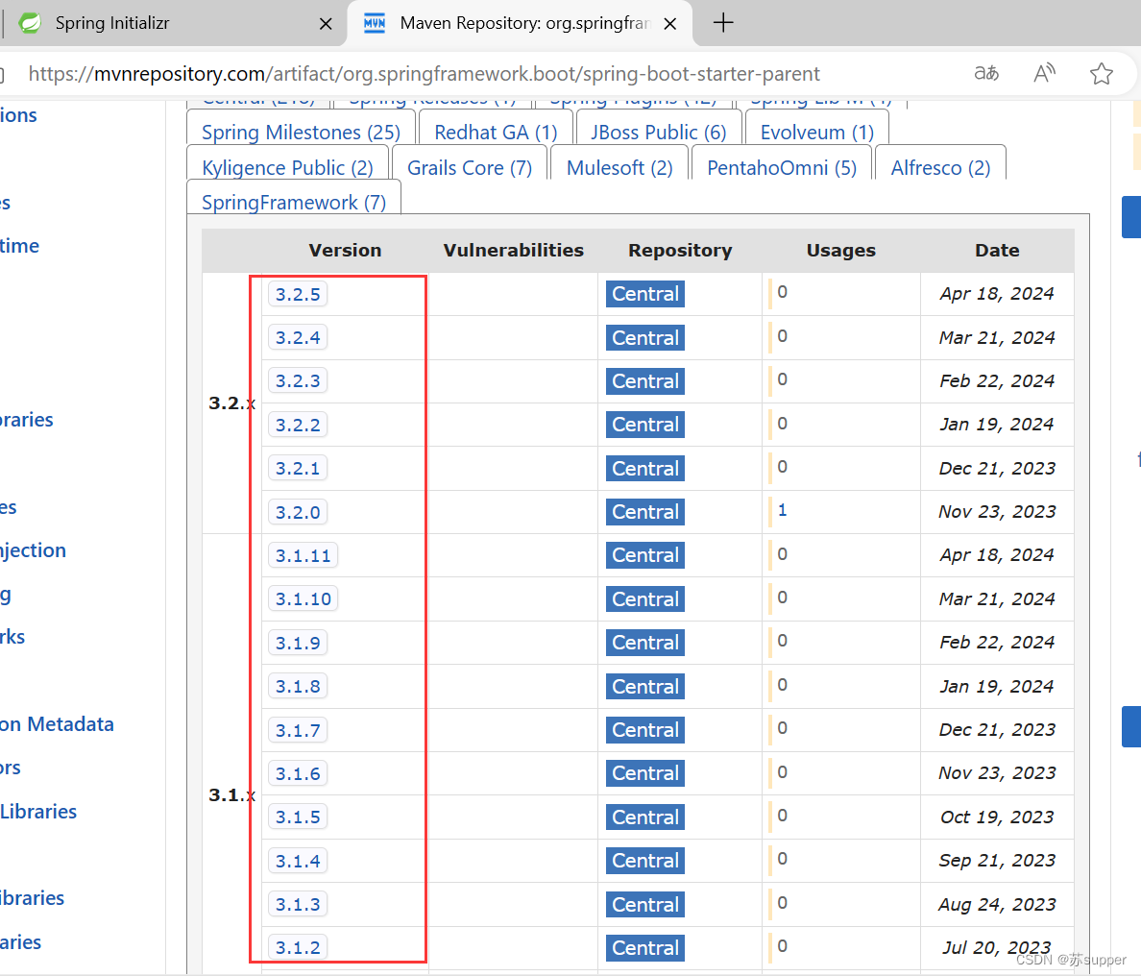Switch to the Spring Initializr browser tab
The image size is (1141, 976).
point(175,23)
